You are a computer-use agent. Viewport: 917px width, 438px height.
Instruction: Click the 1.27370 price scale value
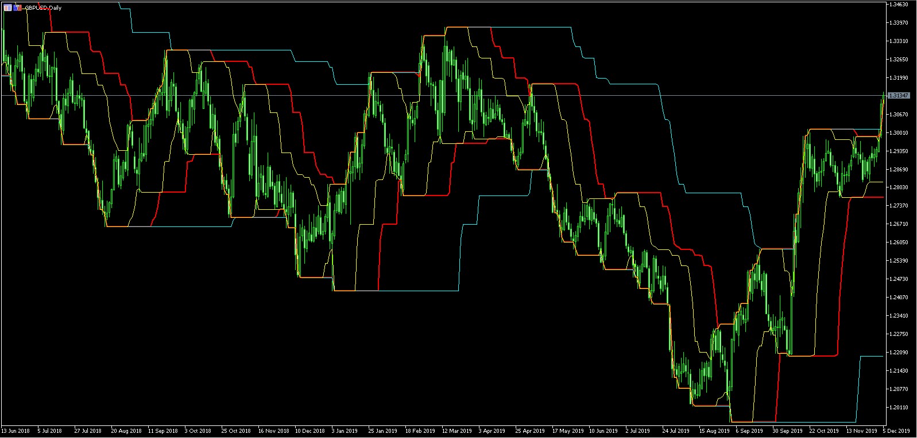899,206
